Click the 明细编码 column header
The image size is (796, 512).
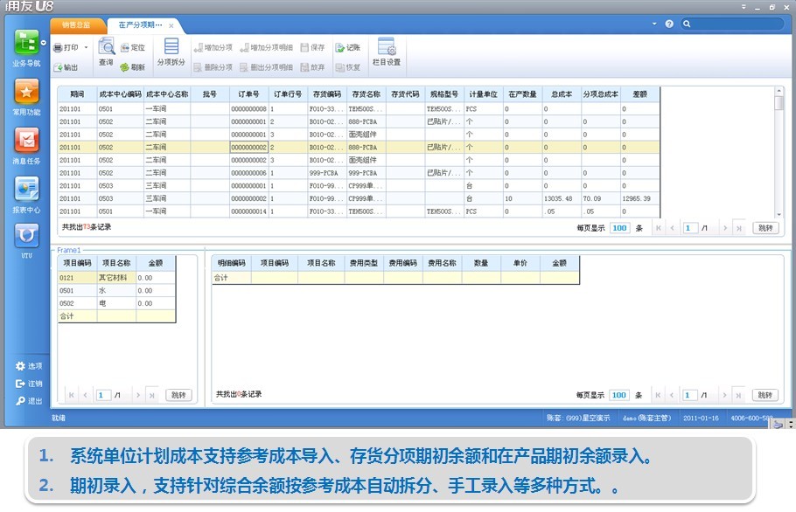[x=232, y=263]
